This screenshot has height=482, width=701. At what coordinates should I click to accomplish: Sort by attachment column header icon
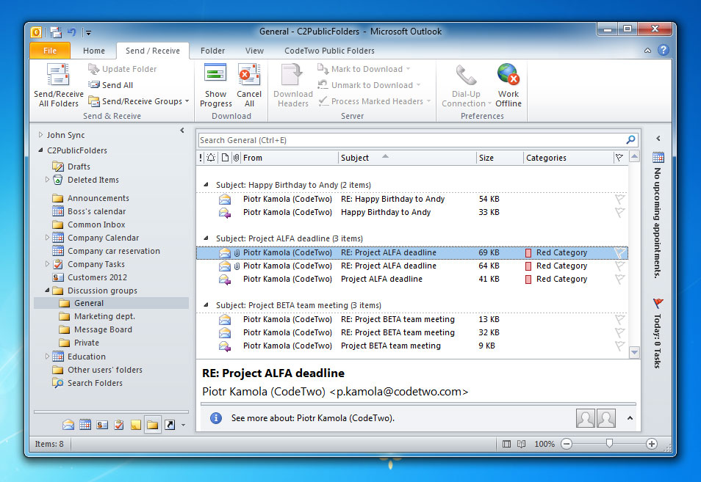point(236,158)
